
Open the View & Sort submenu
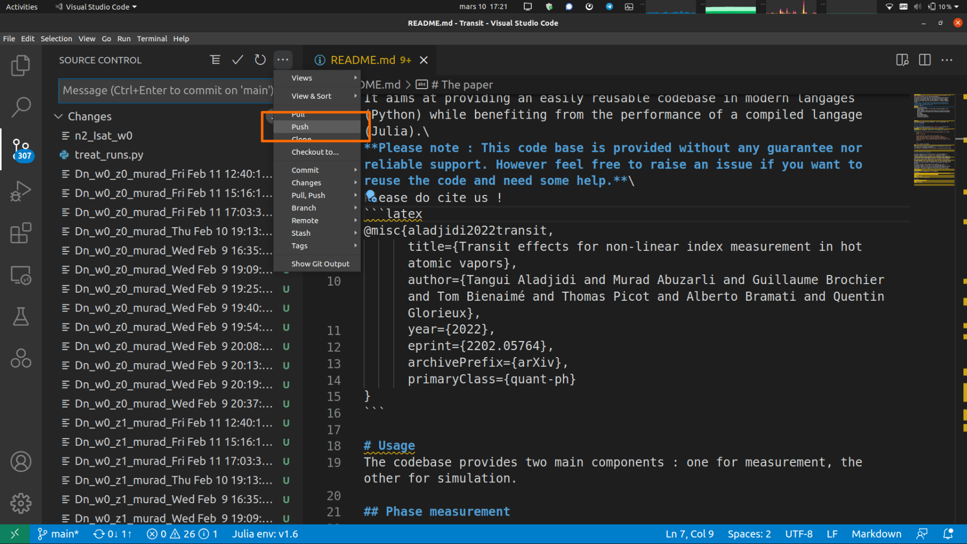pyautogui.click(x=317, y=96)
